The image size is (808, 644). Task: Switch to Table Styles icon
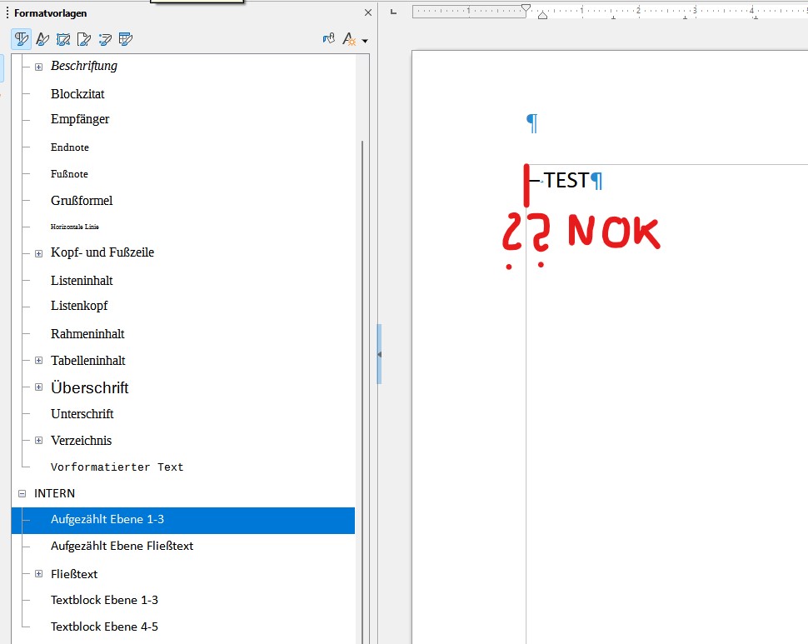tap(126, 39)
